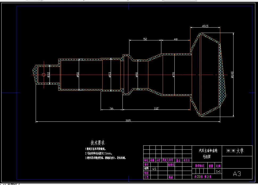Select the 36 dimension text

(x=112, y=108)
